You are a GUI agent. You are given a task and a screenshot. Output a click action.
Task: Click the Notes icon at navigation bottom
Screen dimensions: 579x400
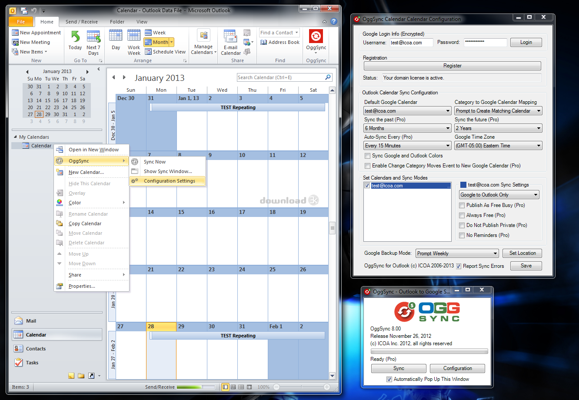tap(71, 376)
